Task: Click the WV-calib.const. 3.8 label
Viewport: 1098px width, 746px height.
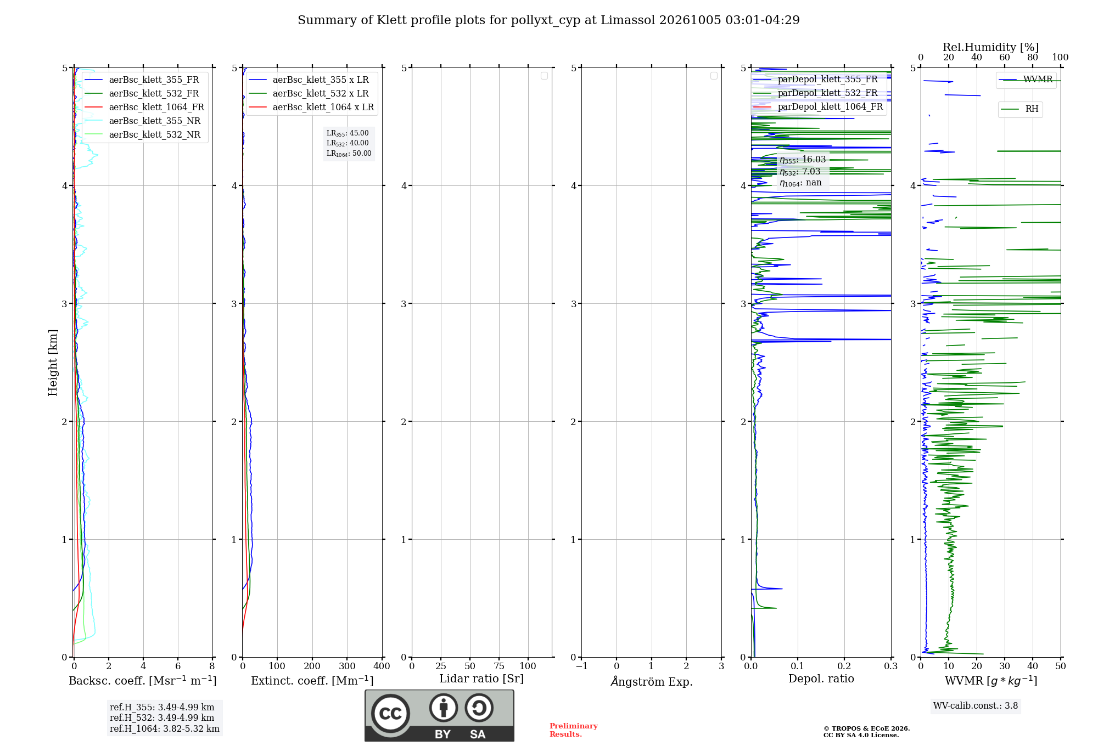Action: pos(976,706)
